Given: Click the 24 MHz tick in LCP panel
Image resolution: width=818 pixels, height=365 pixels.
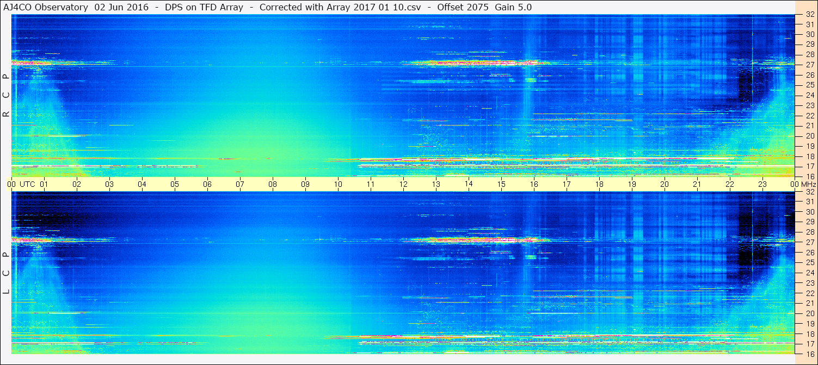Looking at the screenshot, I should pyautogui.click(x=809, y=273).
